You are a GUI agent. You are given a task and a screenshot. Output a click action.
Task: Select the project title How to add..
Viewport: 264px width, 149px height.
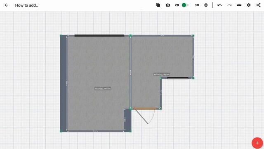pos(26,5)
